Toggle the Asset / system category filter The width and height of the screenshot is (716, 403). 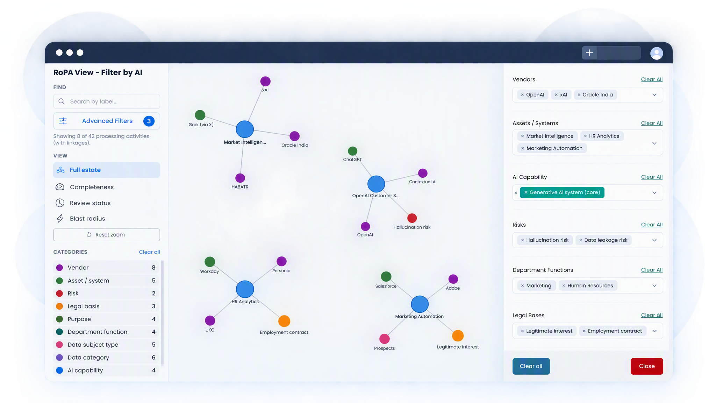(106, 281)
